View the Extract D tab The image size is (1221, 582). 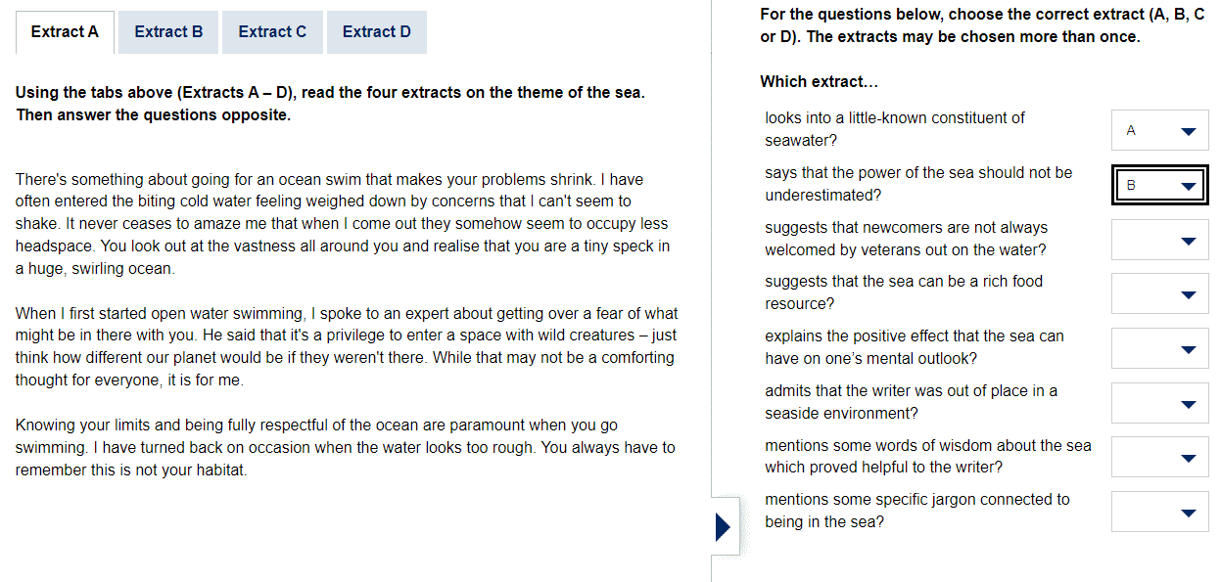pos(377,32)
